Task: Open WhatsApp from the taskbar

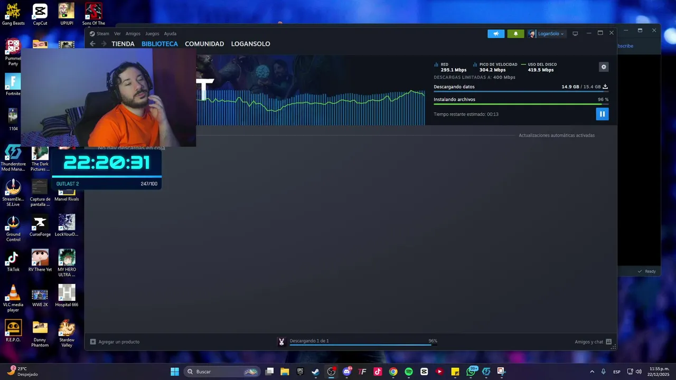Action: tap(471, 372)
